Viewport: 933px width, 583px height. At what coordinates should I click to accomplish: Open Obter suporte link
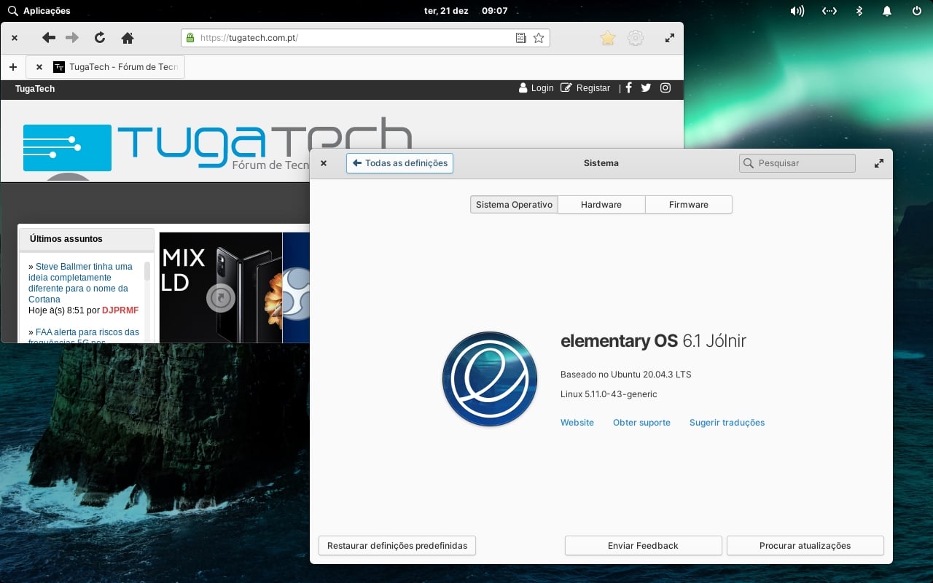[641, 423]
